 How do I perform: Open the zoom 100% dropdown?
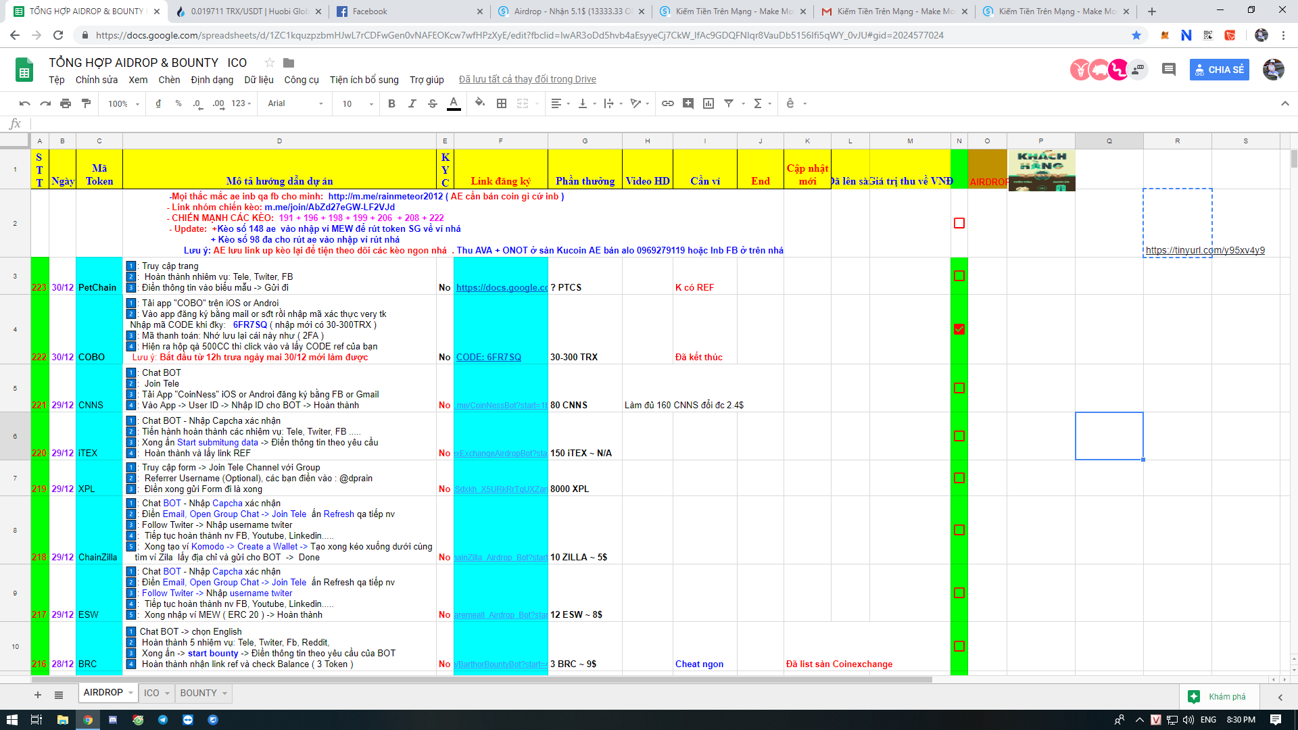point(124,103)
